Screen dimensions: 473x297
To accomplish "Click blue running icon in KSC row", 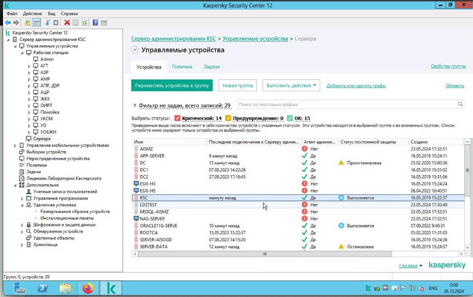I will 341,198.
